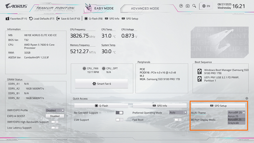The height and width of the screenshot is (143, 254).
Task: Open Favorites (F11) in the toolbar
Action: (x=16, y=19)
